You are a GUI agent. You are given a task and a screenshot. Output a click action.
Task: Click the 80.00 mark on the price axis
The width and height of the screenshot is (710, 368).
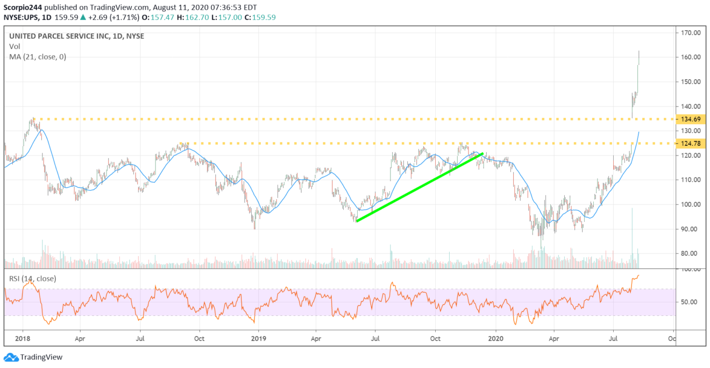click(x=690, y=253)
